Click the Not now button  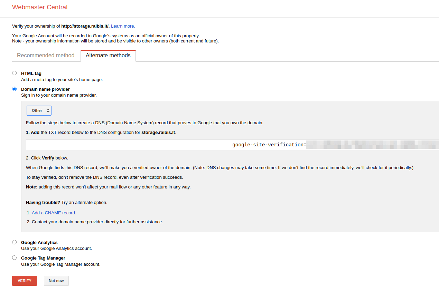[56, 281]
